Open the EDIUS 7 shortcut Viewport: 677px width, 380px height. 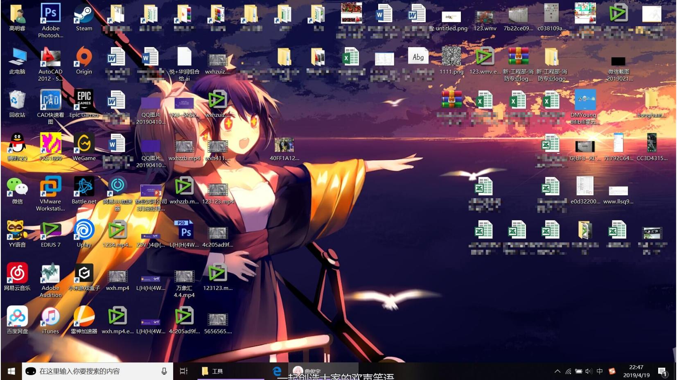click(51, 234)
